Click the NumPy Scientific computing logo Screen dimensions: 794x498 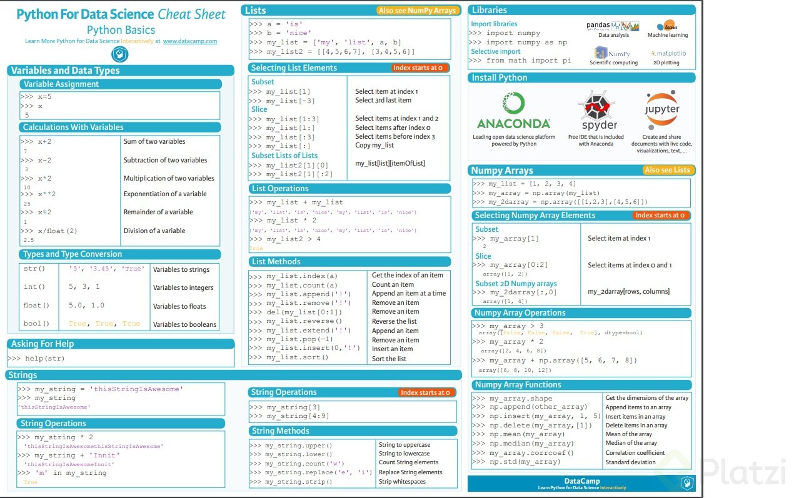point(613,52)
